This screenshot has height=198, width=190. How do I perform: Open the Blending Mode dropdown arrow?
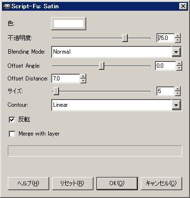click(176, 52)
